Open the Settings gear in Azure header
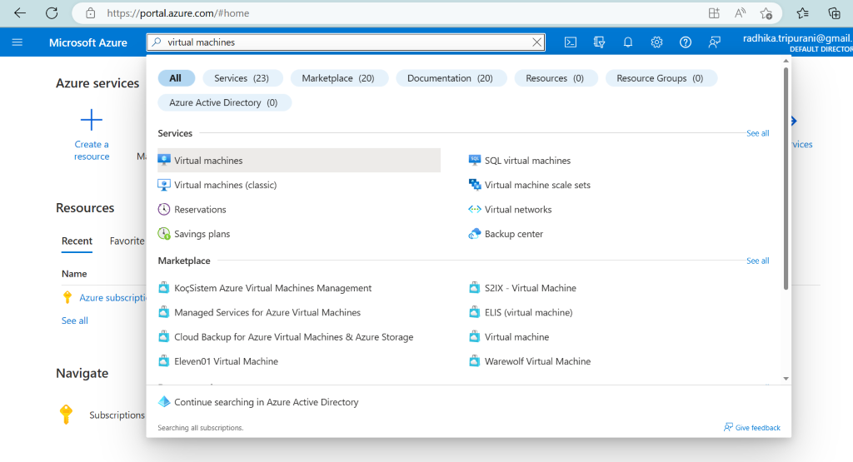 click(x=656, y=42)
